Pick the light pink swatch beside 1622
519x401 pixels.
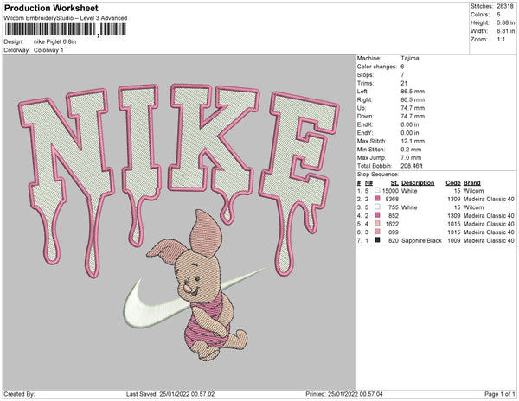377,224
